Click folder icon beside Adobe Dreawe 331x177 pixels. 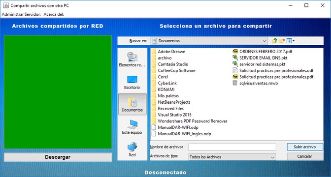154,52
